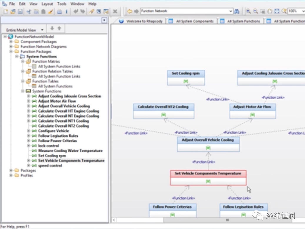The height and width of the screenshot is (229, 305).
Task: Select Measure Cooling Water Temperature tree item
Action: (70, 151)
